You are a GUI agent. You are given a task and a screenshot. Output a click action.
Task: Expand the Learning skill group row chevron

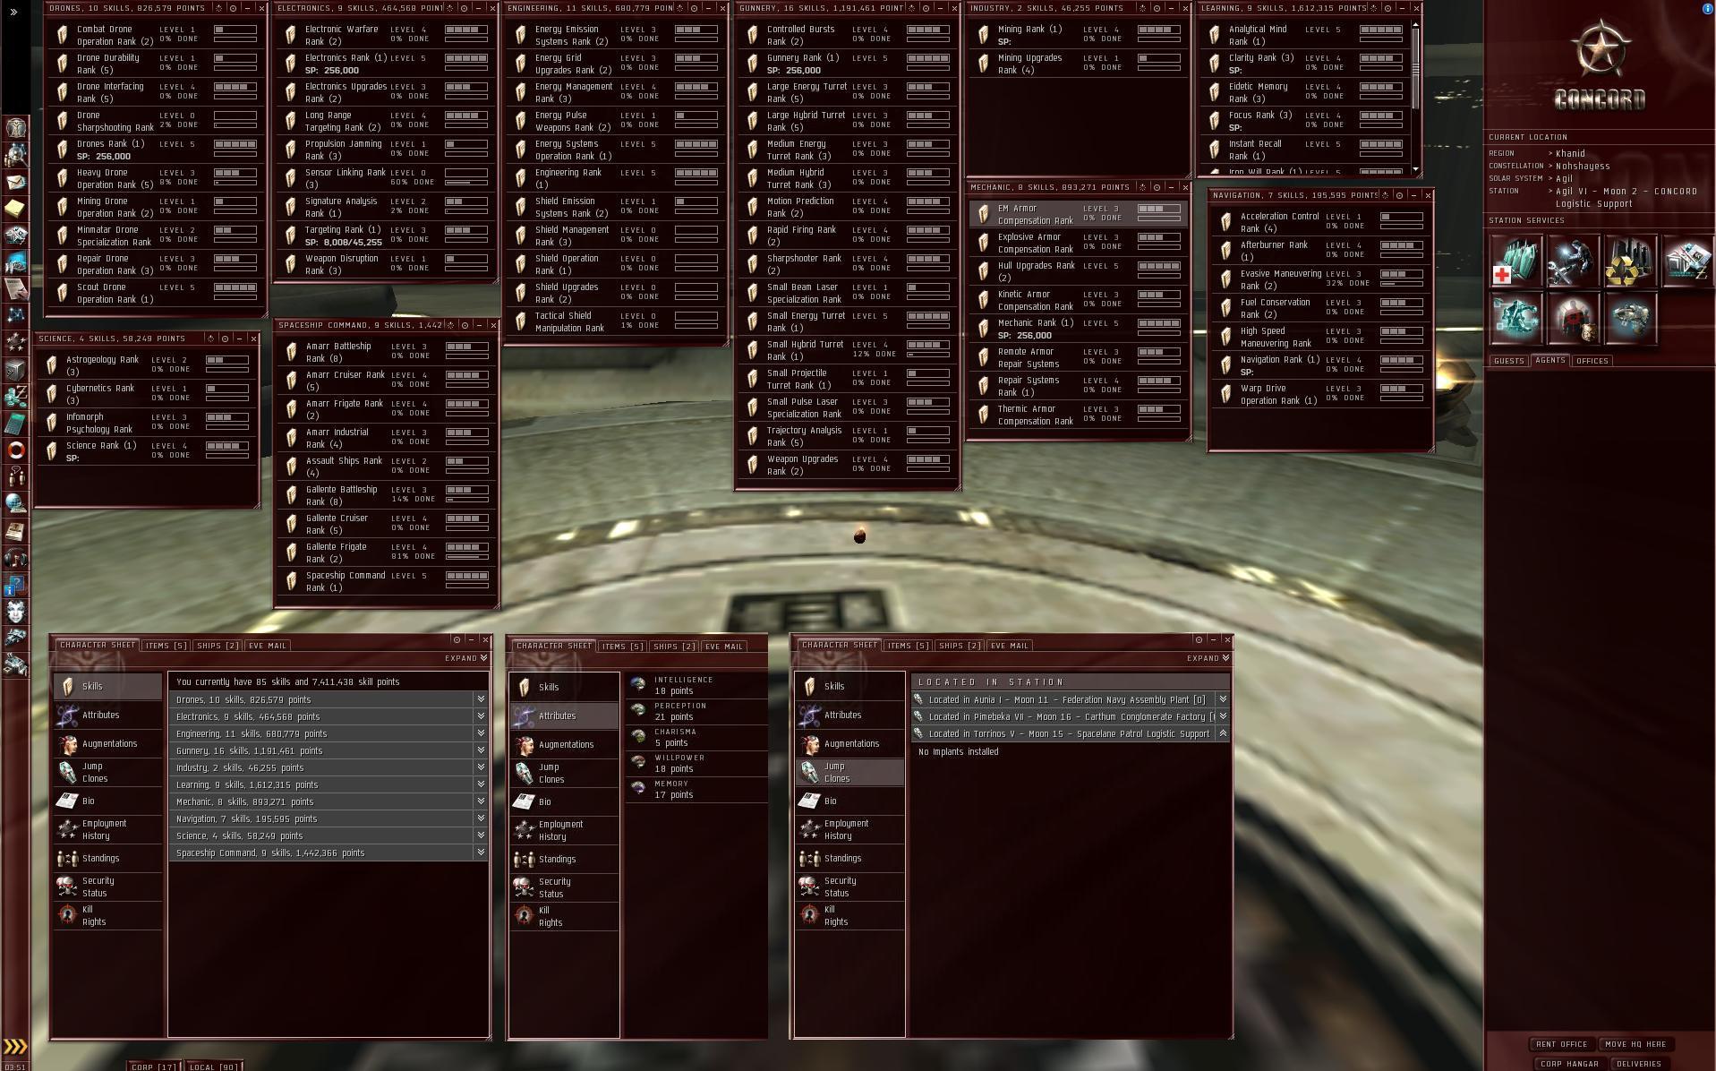pyautogui.click(x=481, y=784)
